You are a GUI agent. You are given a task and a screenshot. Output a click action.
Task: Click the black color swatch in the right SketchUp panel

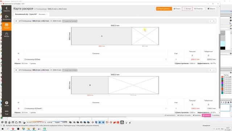point(223,48)
